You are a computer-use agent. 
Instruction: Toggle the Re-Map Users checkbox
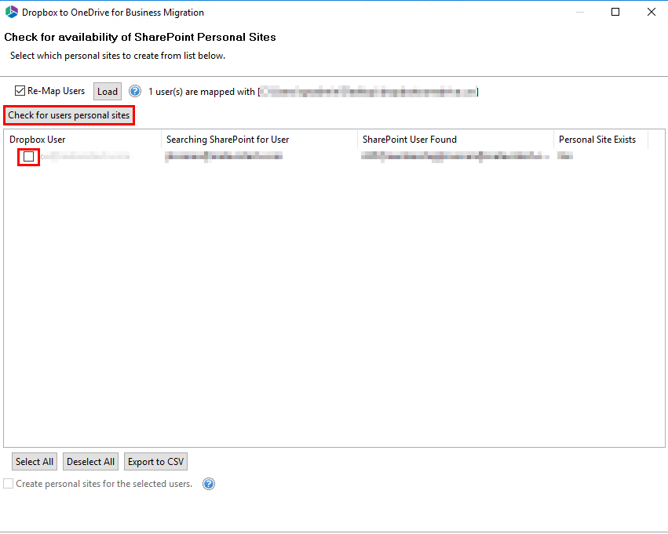click(20, 90)
